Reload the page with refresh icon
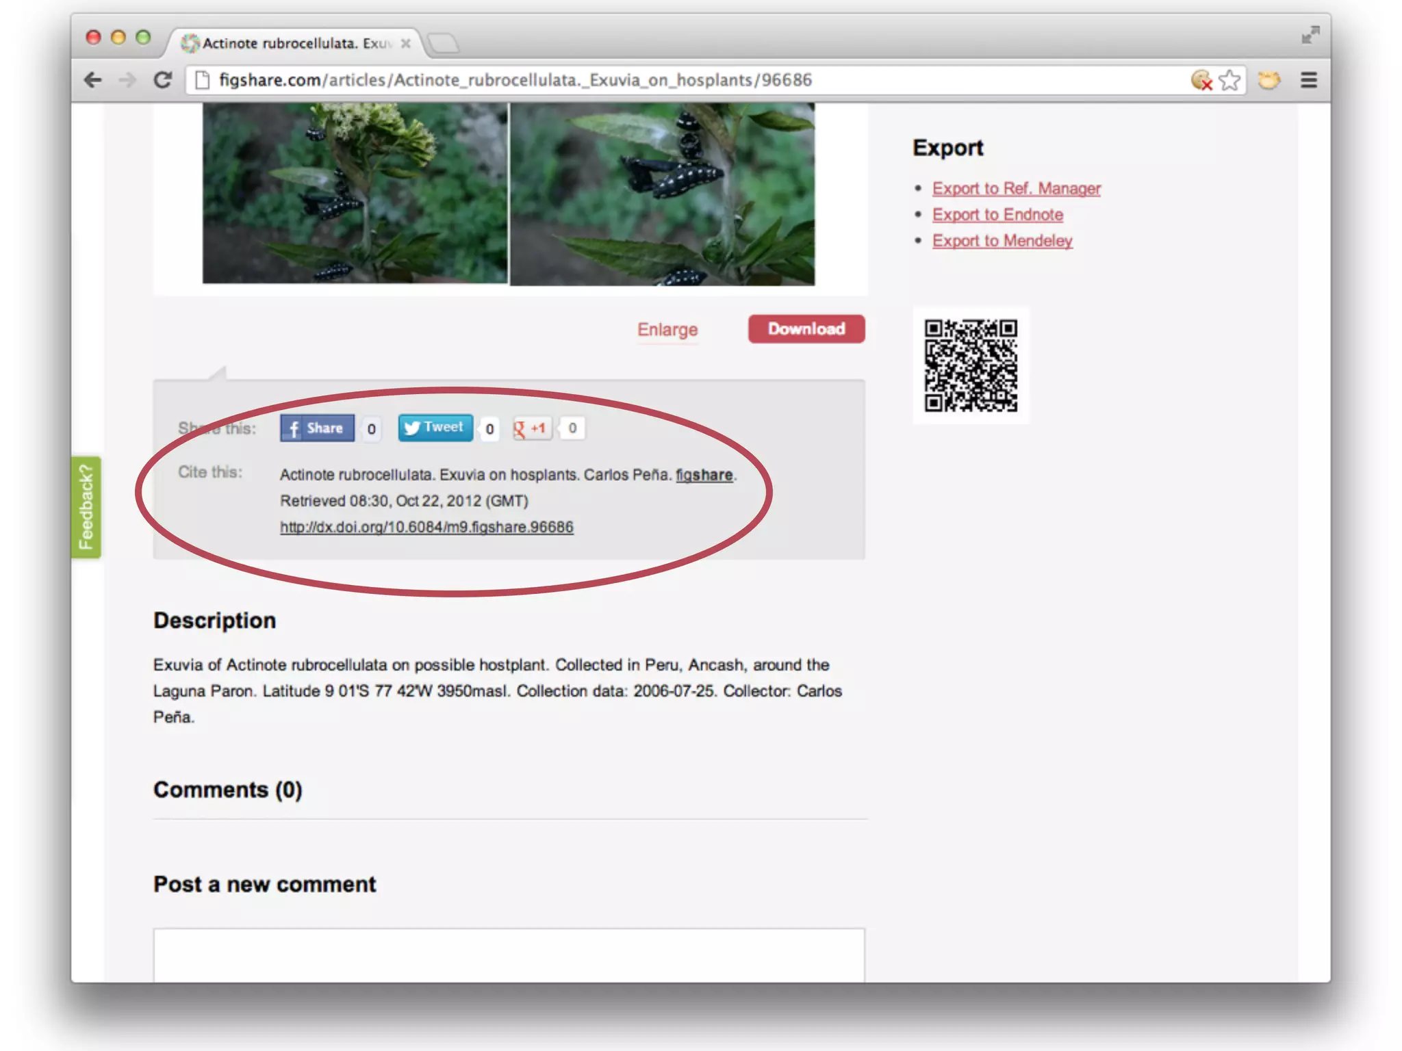This screenshot has width=1402, height=1051. (163, 80)
